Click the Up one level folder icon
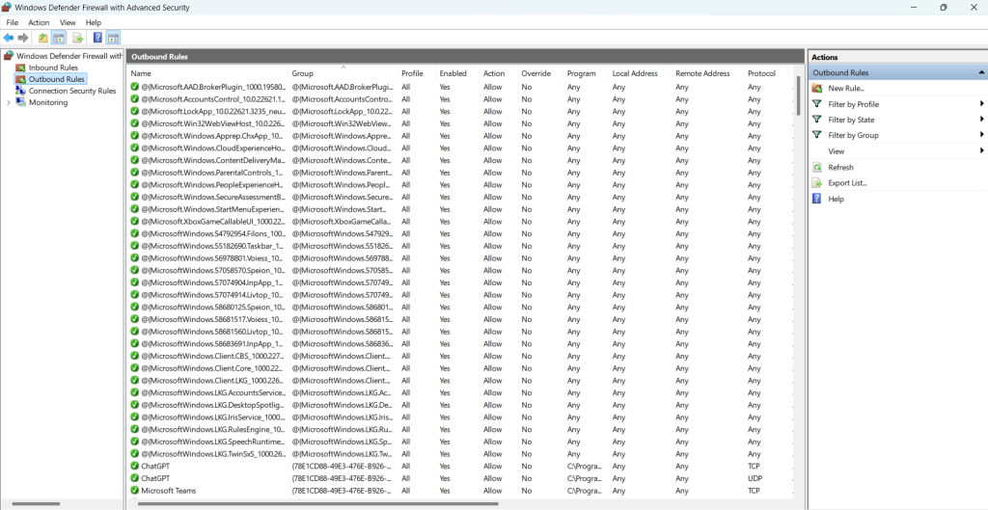This screenshot has height=510, width=988. pos(42,38)
